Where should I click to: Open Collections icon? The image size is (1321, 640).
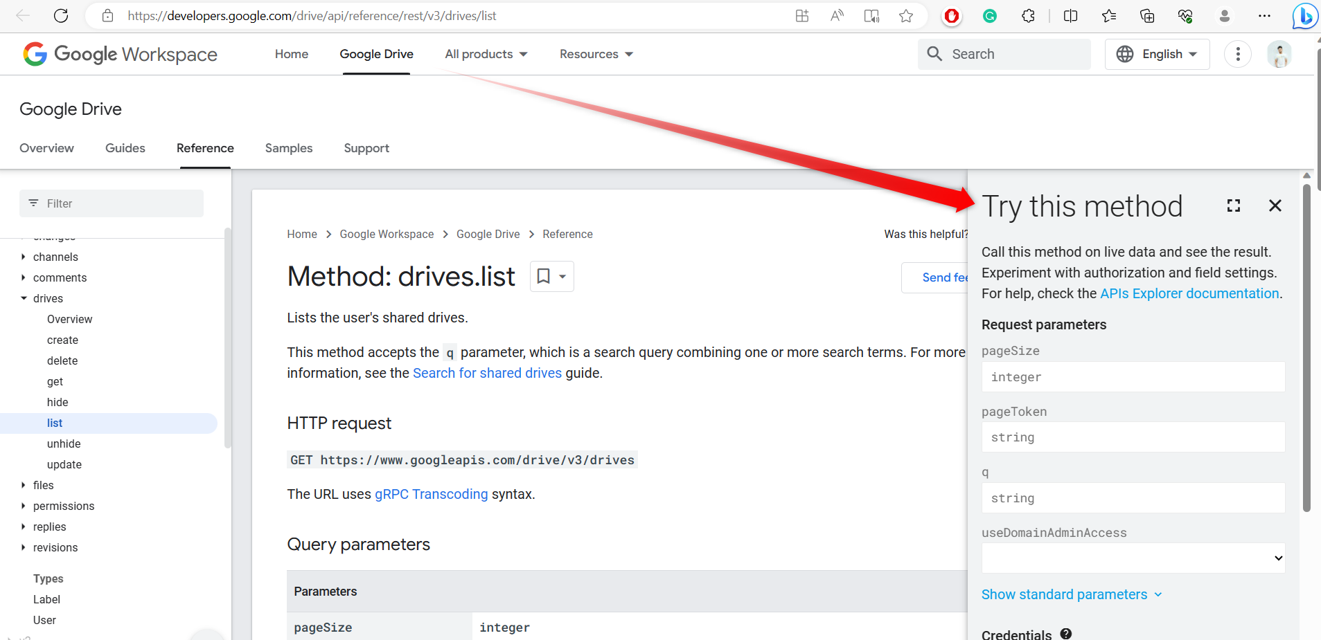(1147, 16)
